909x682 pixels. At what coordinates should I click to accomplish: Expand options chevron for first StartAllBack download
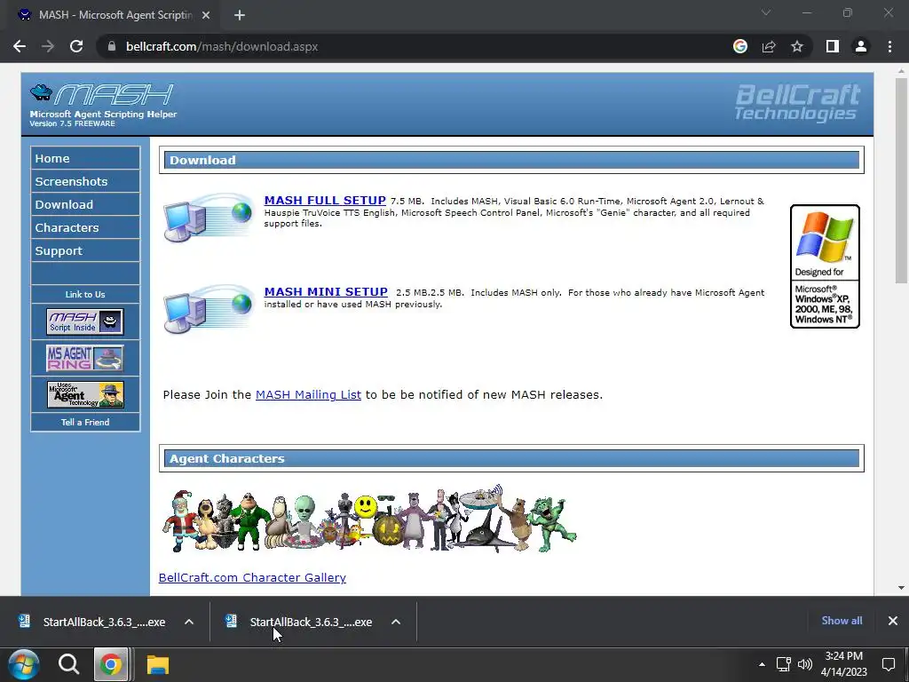189,622
